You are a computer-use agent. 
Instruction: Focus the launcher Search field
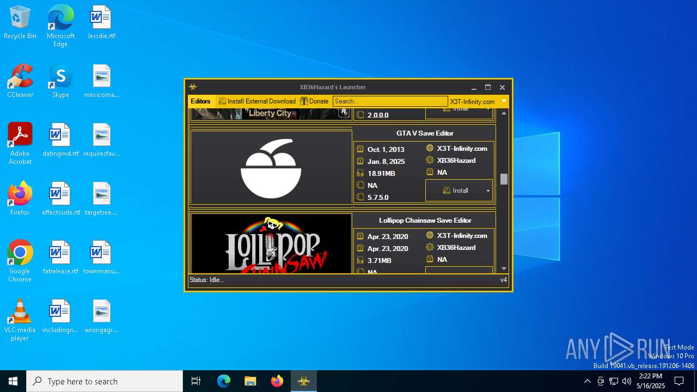(390, 101)
